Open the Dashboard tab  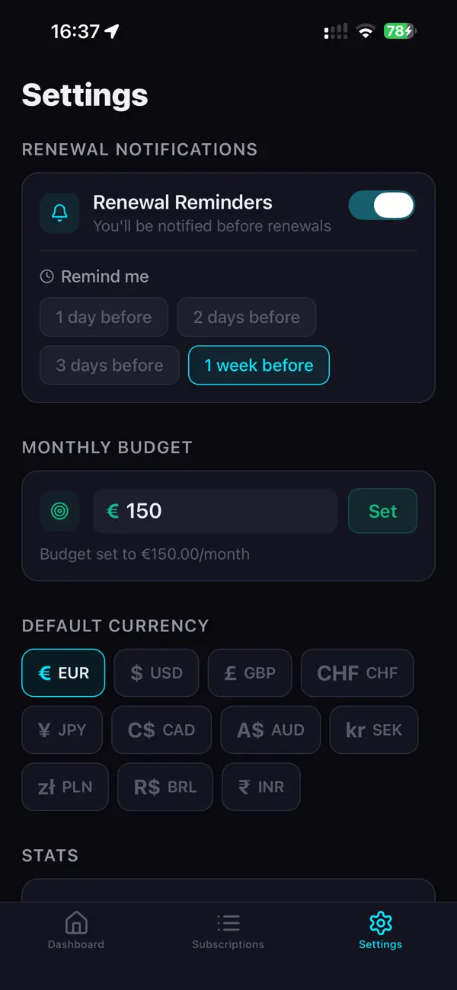75,931
